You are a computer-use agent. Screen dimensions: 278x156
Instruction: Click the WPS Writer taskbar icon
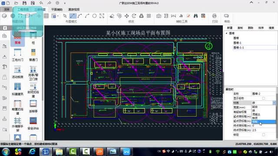[x=126, y=152]
